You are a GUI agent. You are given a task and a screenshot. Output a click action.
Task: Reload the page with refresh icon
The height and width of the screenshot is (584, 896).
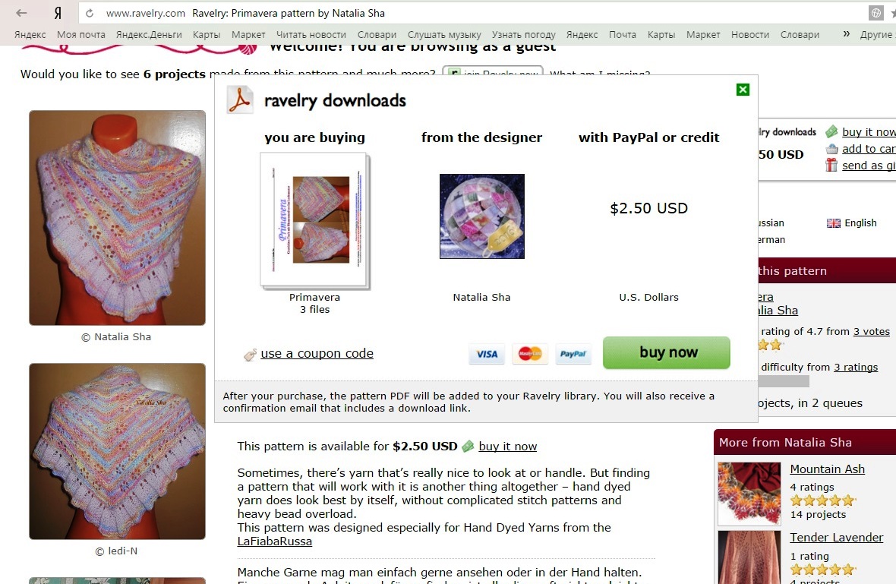pyautogui.click(x=90, y=13)
